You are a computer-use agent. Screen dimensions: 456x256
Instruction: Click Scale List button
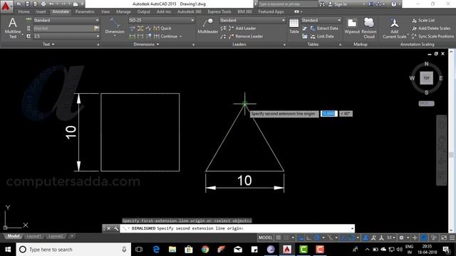coord(423,21)
